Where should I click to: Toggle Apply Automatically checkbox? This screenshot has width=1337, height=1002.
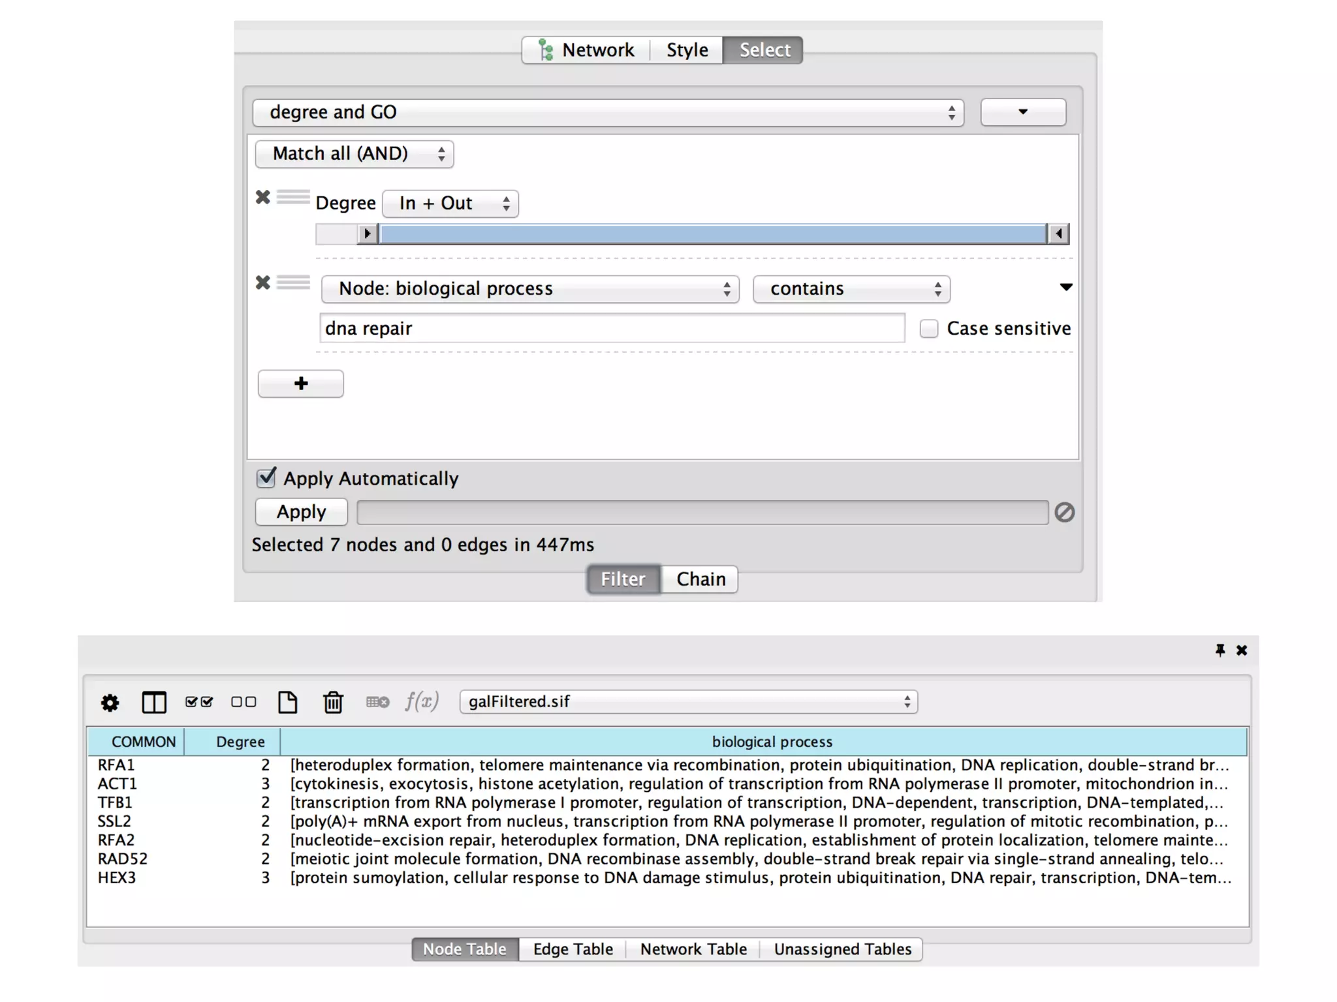[266, 478]
